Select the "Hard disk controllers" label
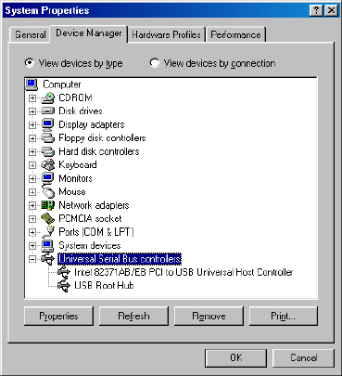Image resolution: width=342 pixels, height=376 pixels. click(99, 151)
